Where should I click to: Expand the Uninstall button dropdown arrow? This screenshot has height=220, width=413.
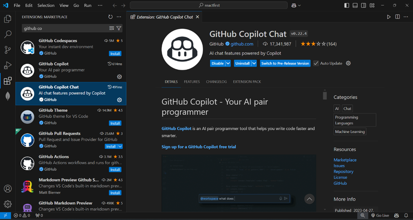pos(254,64)
